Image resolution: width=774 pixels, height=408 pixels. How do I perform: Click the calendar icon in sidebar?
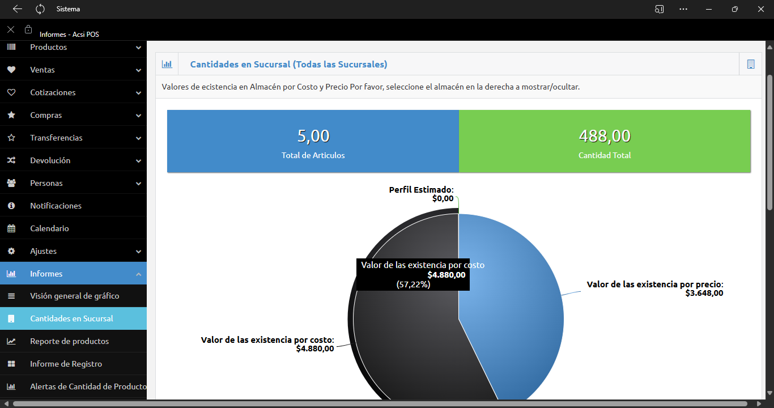point(11,228)
